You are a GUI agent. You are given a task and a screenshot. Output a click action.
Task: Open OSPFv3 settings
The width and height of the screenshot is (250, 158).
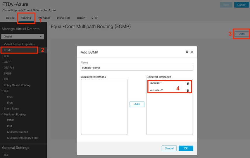(x=9, y=68)
